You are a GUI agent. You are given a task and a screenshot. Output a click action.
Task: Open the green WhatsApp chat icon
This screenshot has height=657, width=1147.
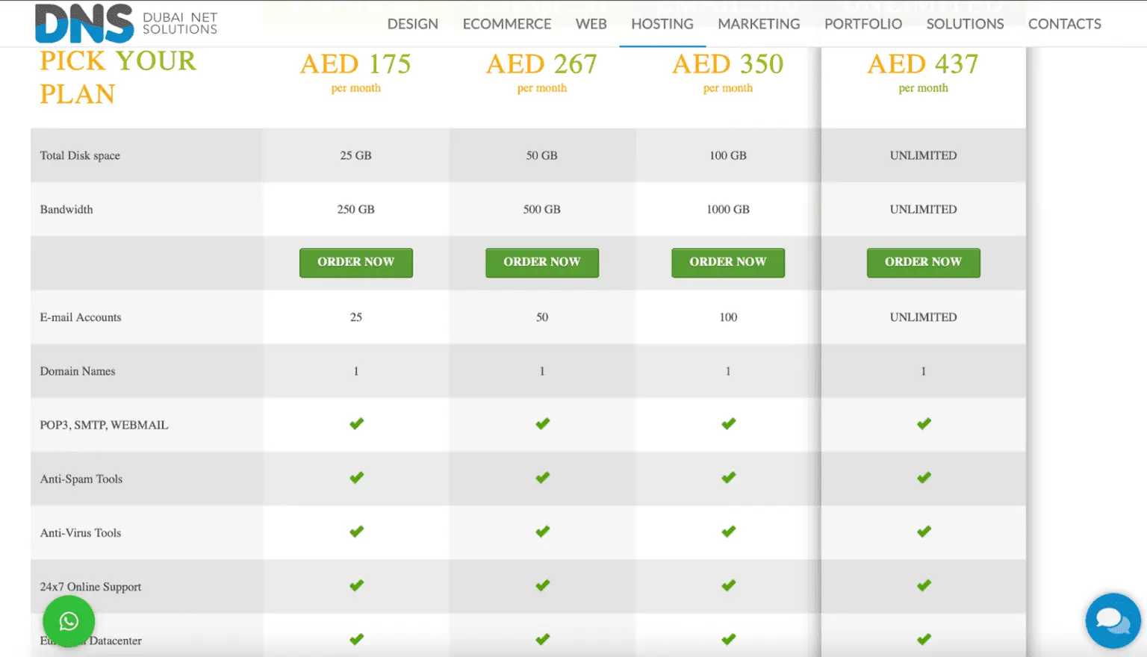69,621
